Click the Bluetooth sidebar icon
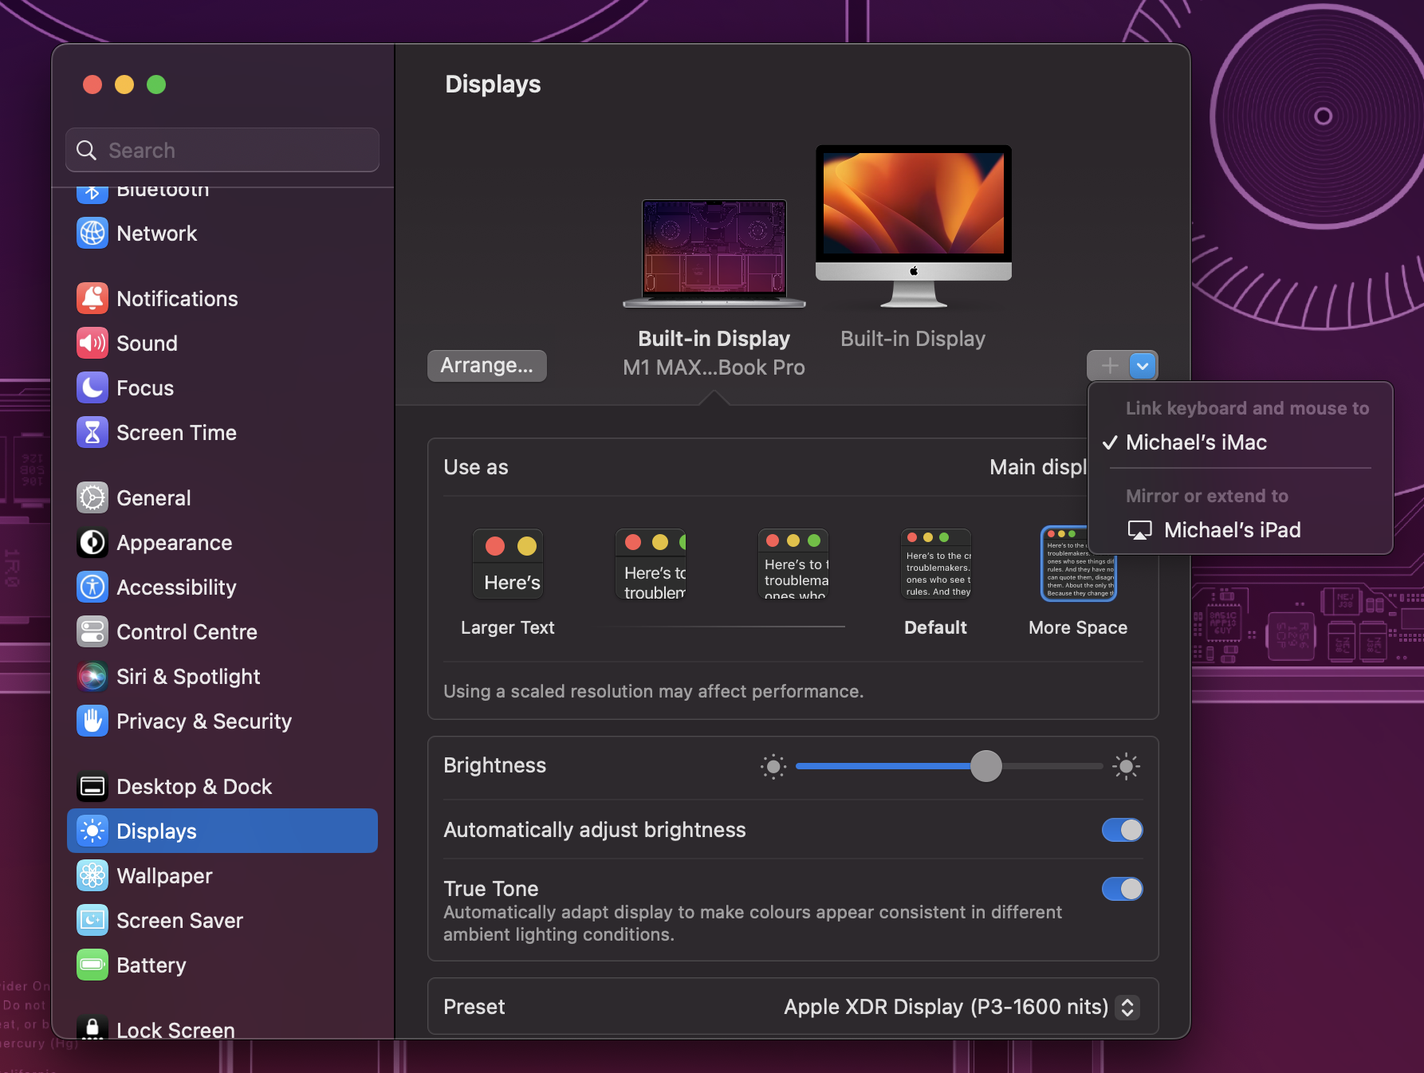The height and width of the screenshot is (1073, 1424). coord(92,194)
